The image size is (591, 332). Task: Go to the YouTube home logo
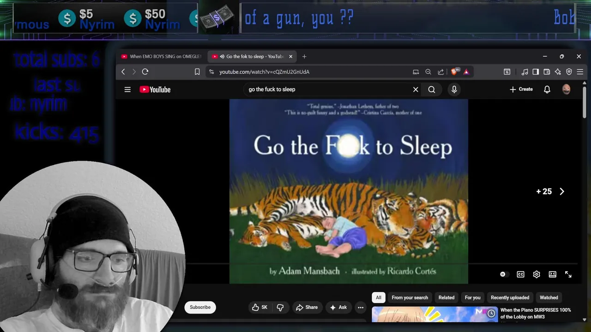[155, 89]
